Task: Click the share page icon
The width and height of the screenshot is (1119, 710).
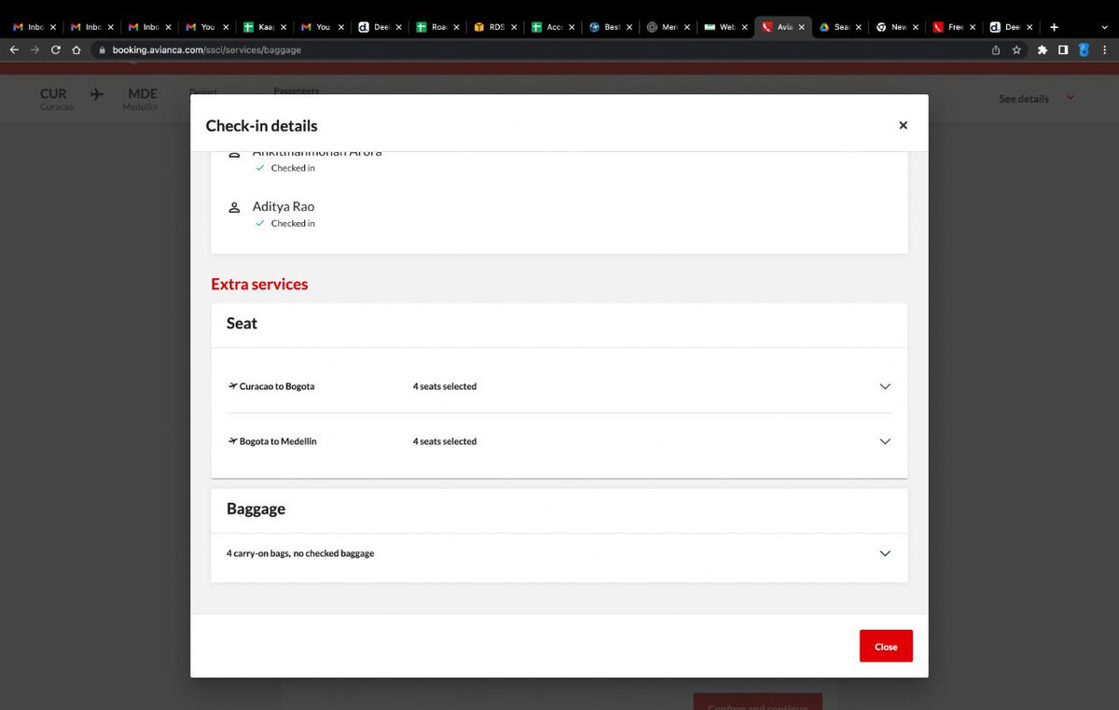Action: click(x=996, y=49)
